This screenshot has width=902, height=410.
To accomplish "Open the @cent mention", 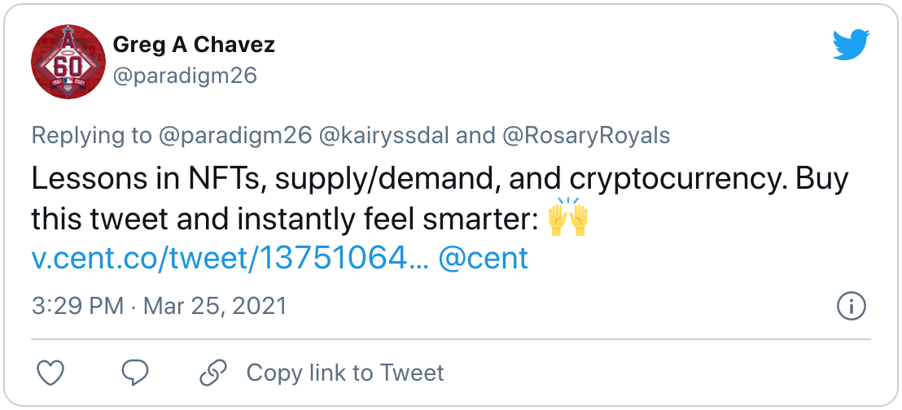I will coord(484,258).
